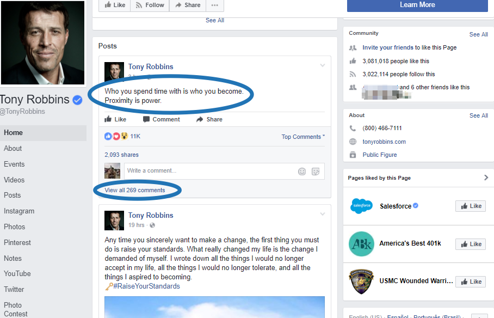Like the USMC Wounded Warrior page
The width and height of the screenshot is (494, 318).
(x=471, y=282)
